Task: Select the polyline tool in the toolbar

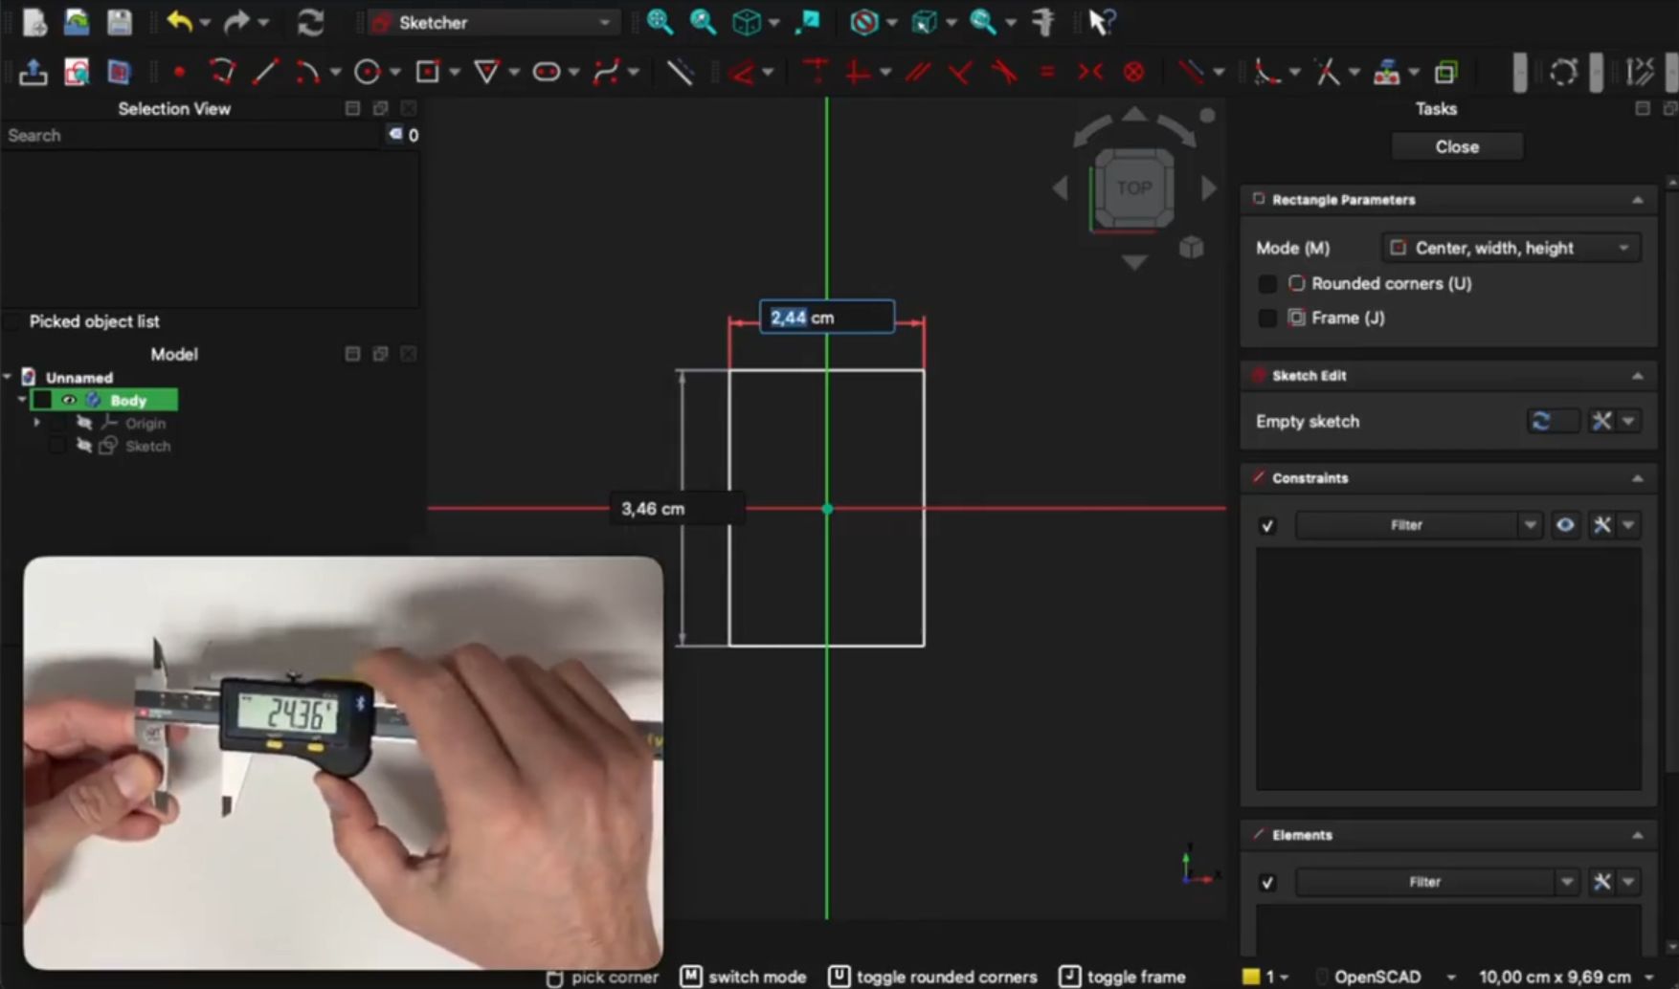Action: tap(222, 72)
